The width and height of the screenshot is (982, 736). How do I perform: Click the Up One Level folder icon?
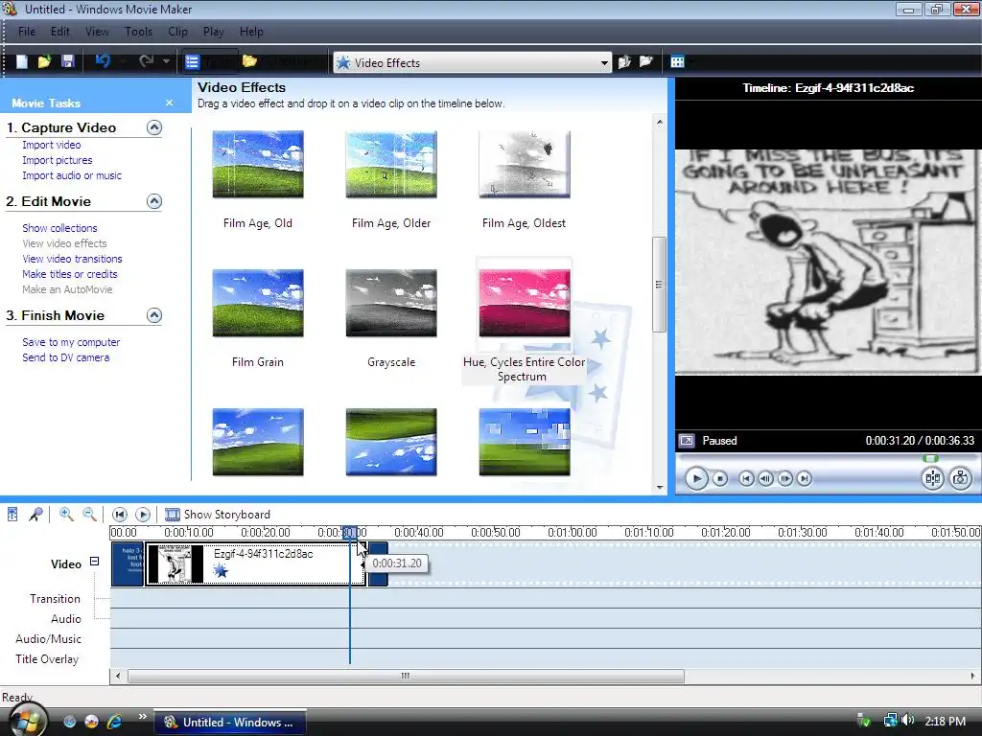624,62
